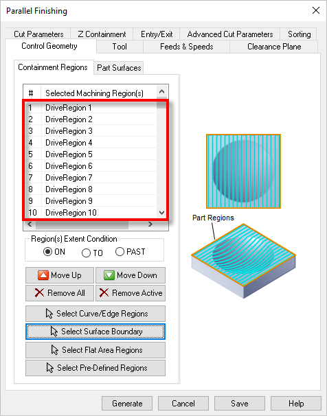Click the horizontal scroll right arrow
The image size is (327, 416).
(x=150, y=224)
